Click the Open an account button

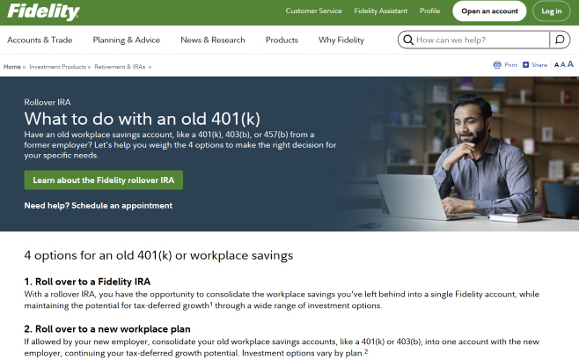(x=489, y=11)
